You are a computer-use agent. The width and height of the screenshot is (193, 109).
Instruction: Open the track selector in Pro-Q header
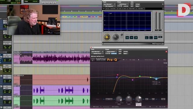(96, 51)
